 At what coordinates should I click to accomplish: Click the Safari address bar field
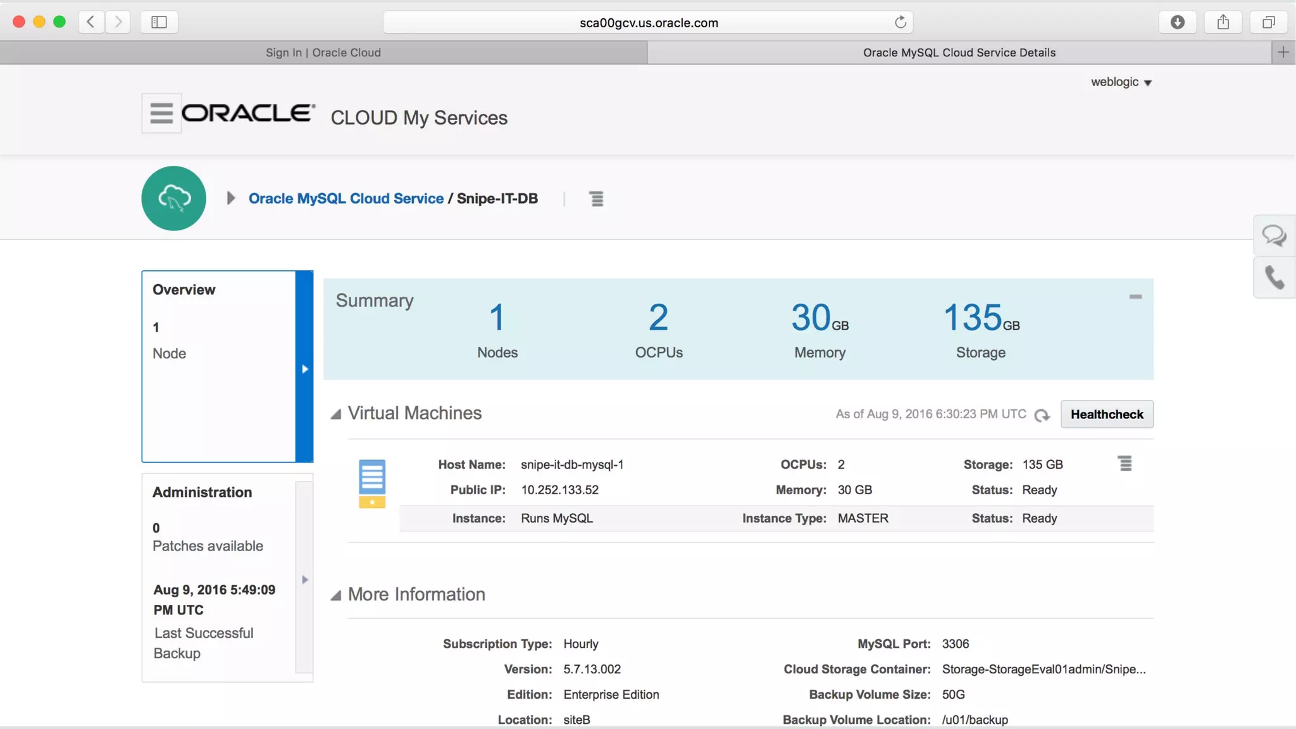648,23
